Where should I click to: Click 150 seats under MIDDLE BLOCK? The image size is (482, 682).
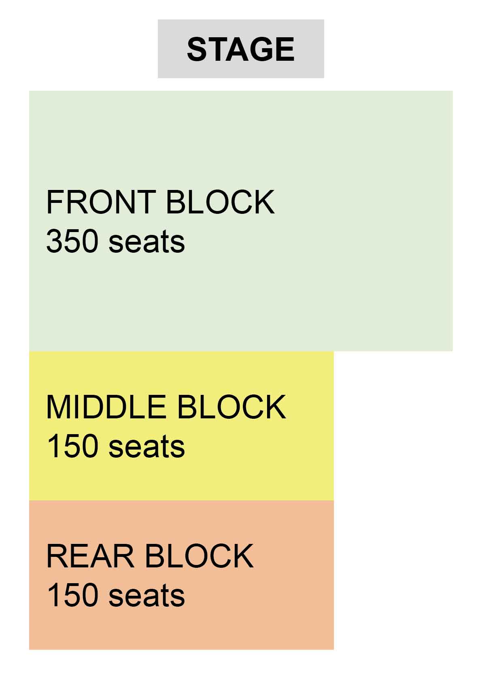115,446
